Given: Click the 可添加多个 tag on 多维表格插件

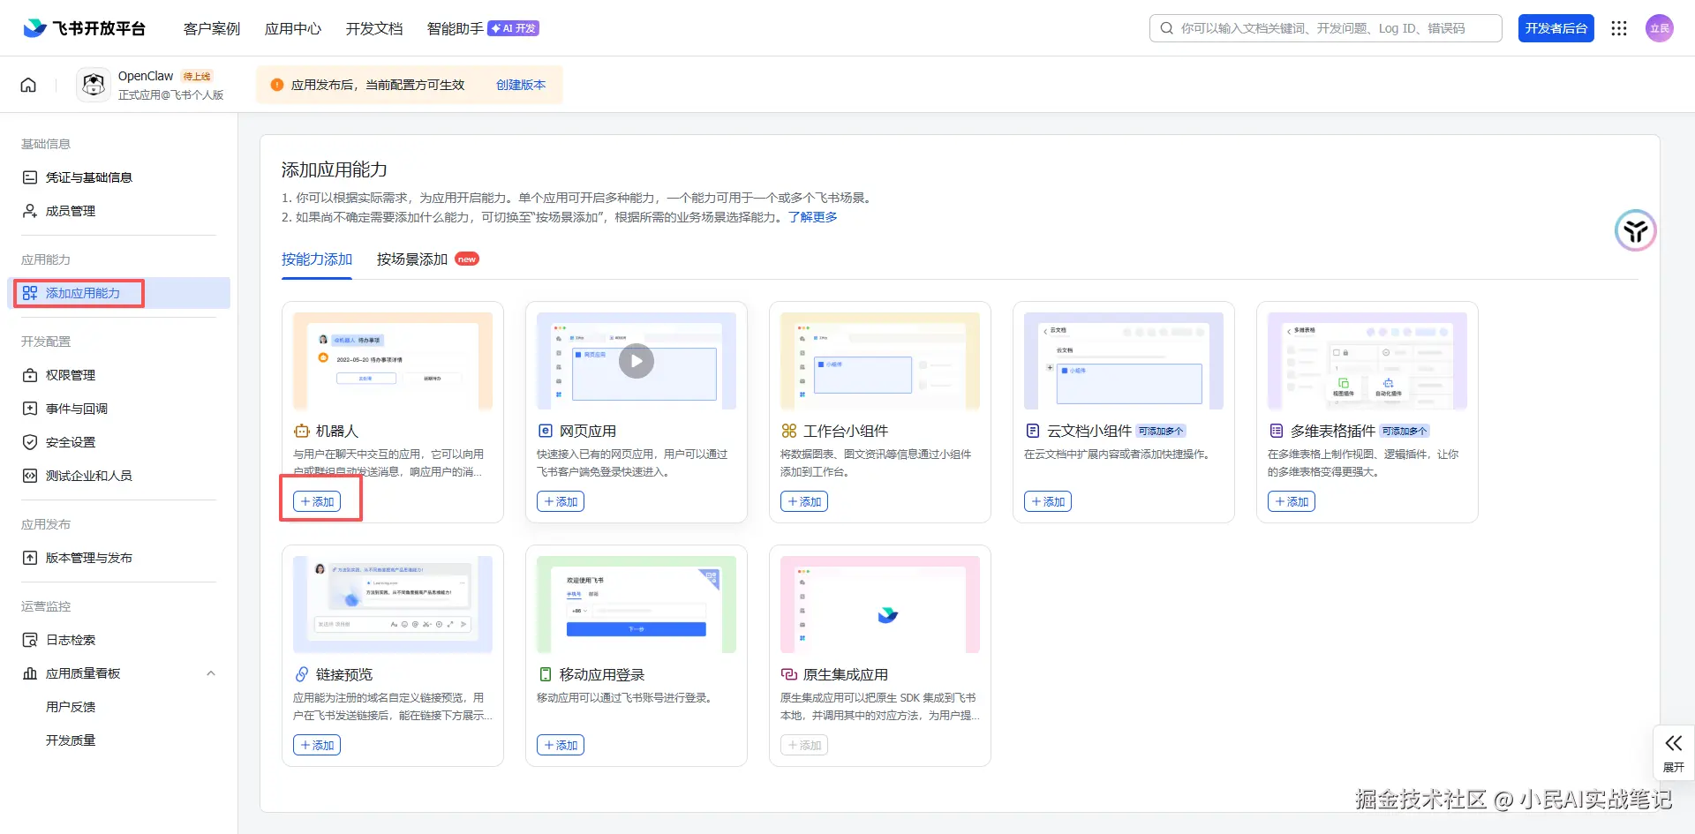Looking at the screenshot, I should [1405, 431].
